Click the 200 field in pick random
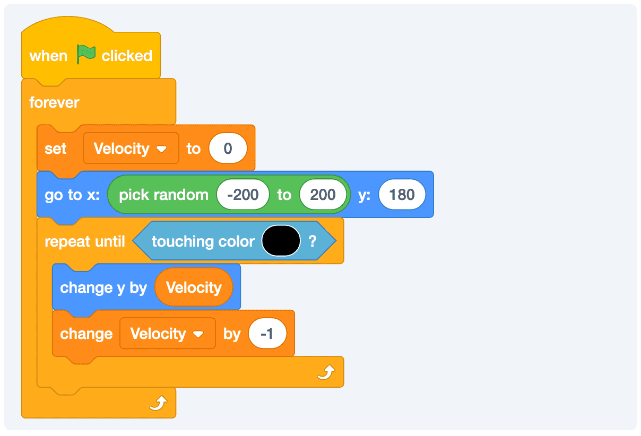 [323, 195]
